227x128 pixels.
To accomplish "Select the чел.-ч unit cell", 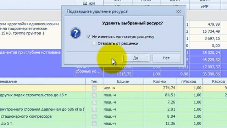I will pyautogui.click(x=123, y=88).
